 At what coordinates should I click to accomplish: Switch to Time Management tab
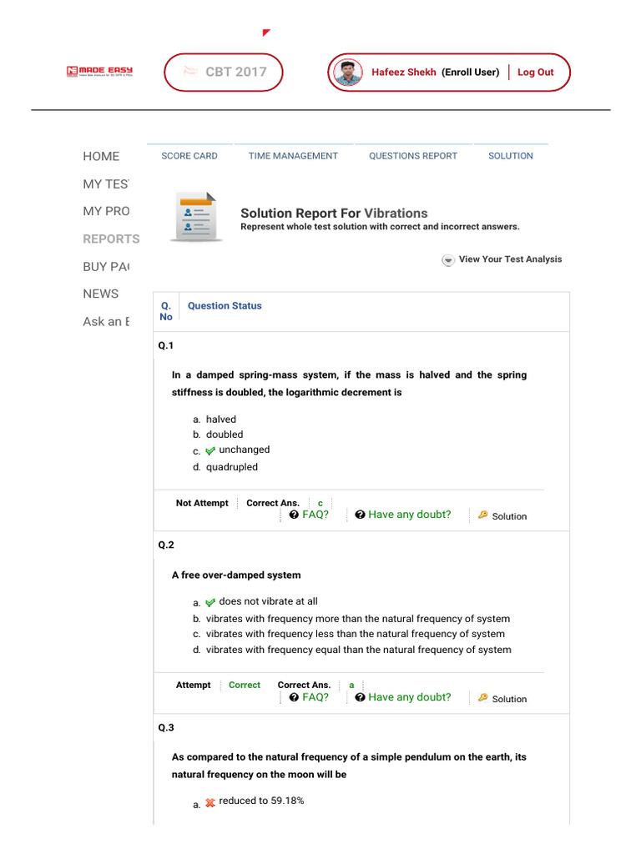(x=293, y=156)
